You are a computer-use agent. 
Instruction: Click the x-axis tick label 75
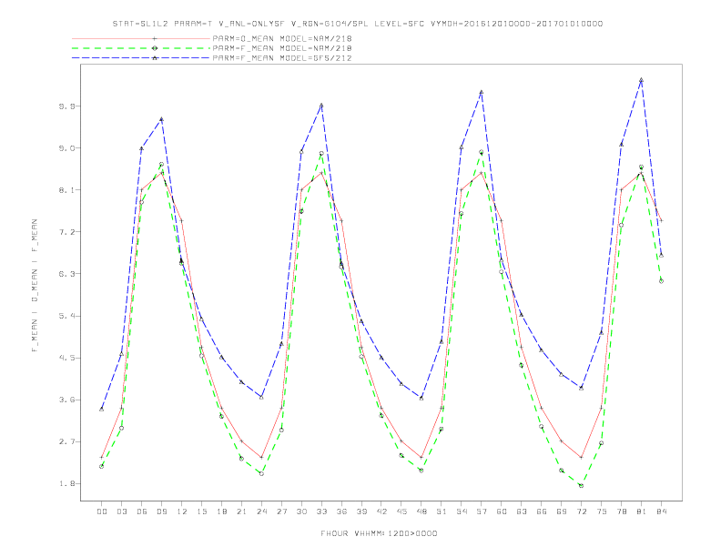(602, 511)
